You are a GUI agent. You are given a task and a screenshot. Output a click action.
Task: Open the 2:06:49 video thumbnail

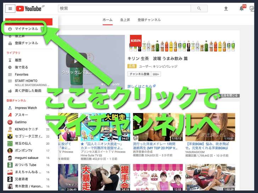pyautogui.click(x=68, y=177)
